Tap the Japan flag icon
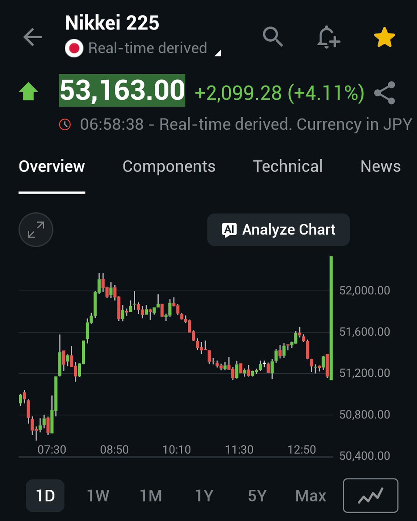The width and height of the screenshot is (417, 521). pos(74,48)
